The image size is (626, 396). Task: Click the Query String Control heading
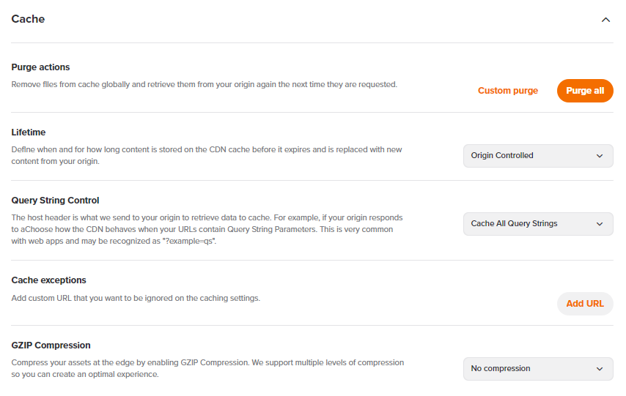point(55,201)
